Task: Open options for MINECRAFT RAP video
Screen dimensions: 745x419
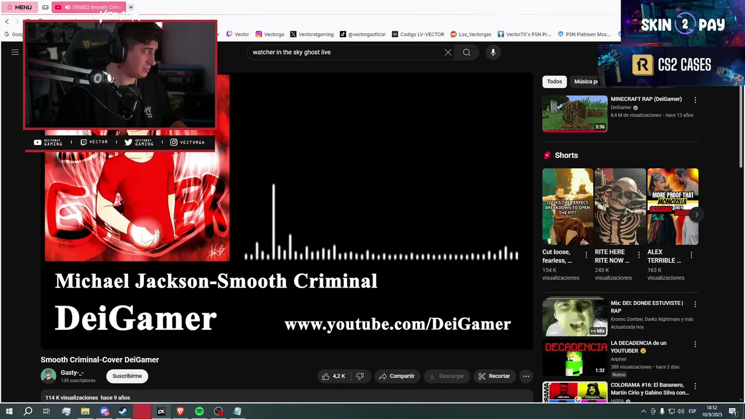Action: [695, 100]
